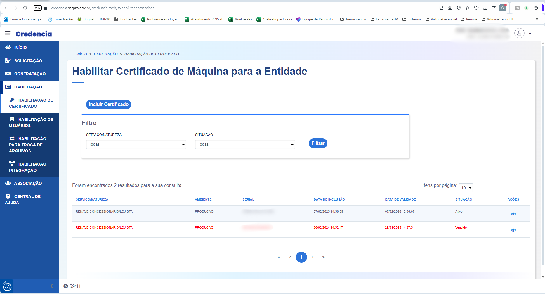Open the browser easy setup icon
This screenshot has height=294, width=545.
pyautogui.click(x=494, y=8)
